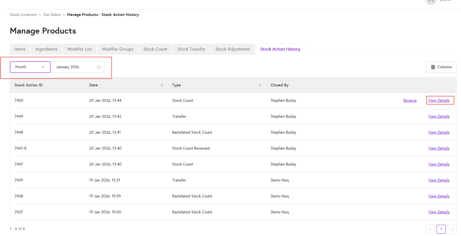View details for stock action 7437

(439, 212)
